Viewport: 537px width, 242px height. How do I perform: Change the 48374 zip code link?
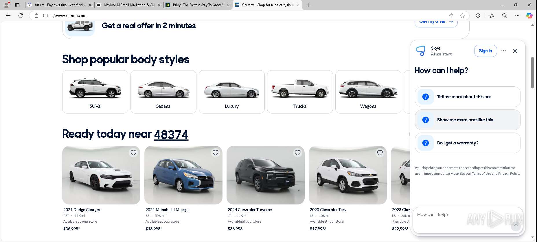pyautogui.click(x=171, y=135)
